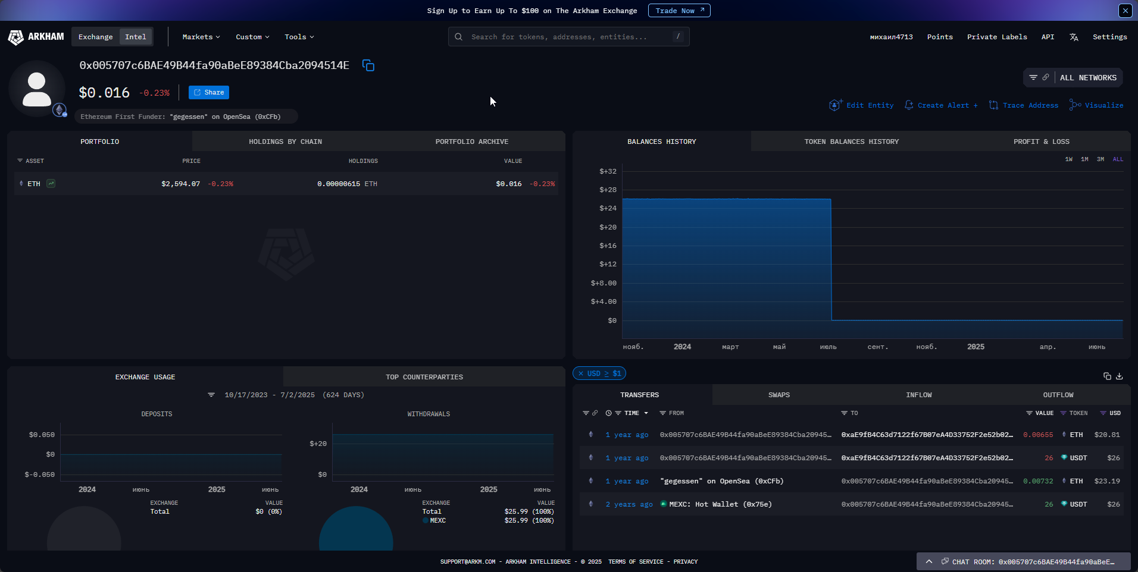Open the Markets dropdown menu
Screen dimensions: 1138x572
[201, 37]
